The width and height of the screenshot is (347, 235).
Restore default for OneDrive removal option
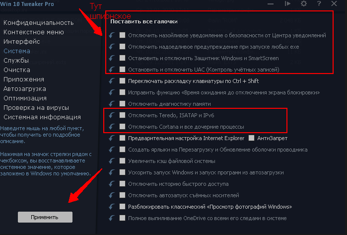[112, 218]
